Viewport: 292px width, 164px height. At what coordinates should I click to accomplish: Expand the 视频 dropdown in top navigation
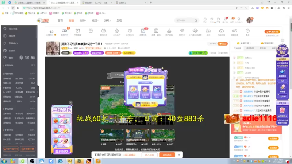point(95,20)
